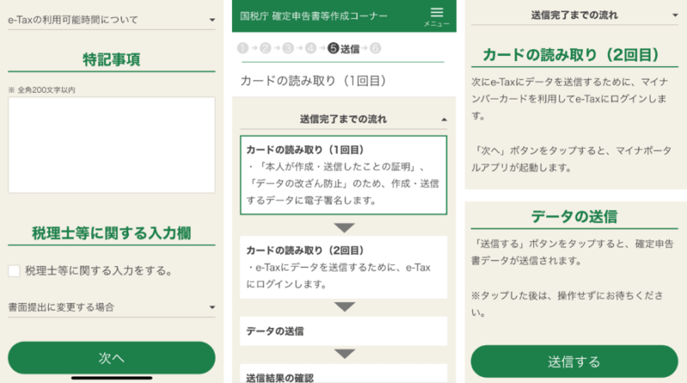Click step 6 circle in progress indicator
687x383 pixels.
tap(375, 48)
